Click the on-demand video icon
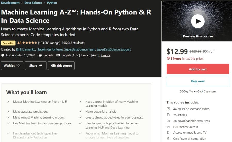Image resolution: width=232 pixels, height=142 pixels. 168,109
